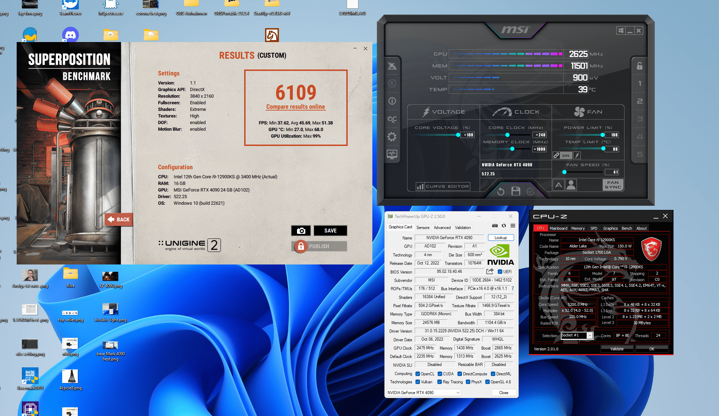Open the Graphics tab in CPU-Z
This screenshot has width=719, height=416.
610,228
